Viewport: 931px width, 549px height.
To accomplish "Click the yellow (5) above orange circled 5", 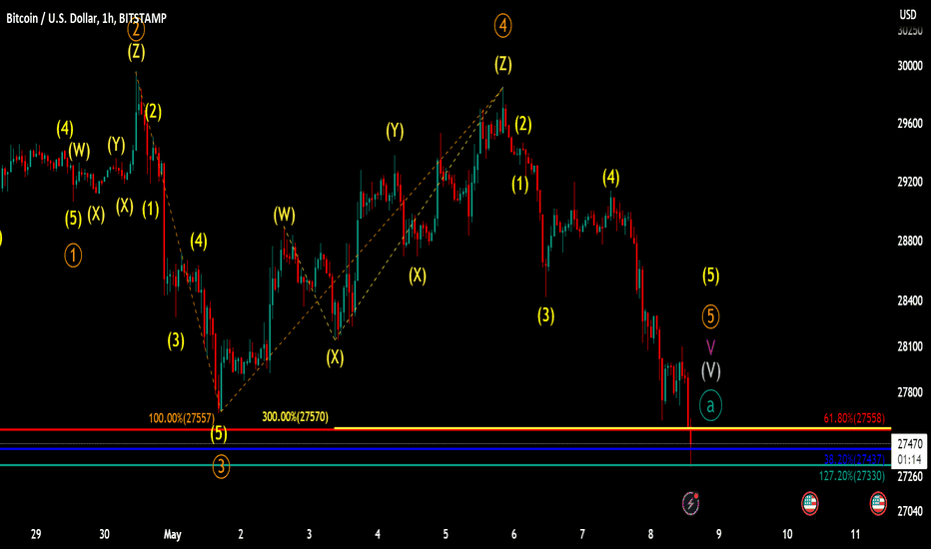I will pos(710,275).
